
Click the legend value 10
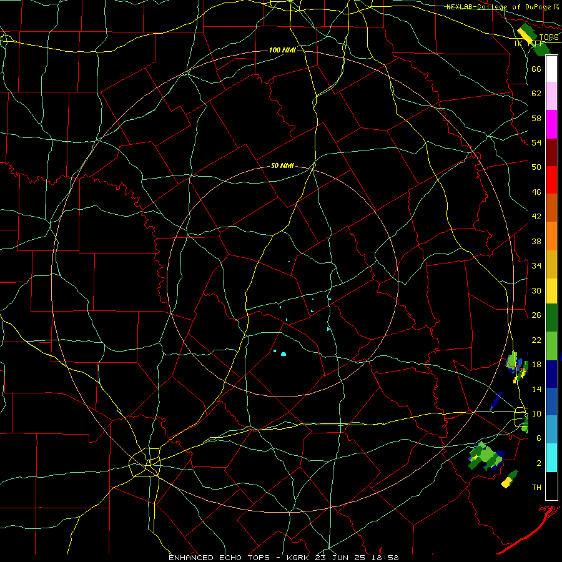point(536,413)
